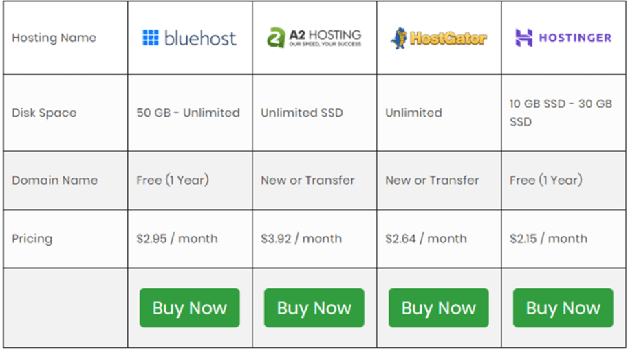Click the HostGator logo
The image size is (628, 350).
(x=439, y=38)
